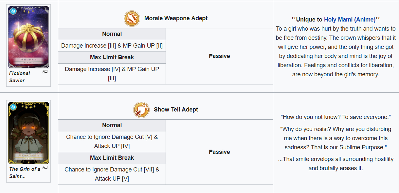
Task: Click Normal header under Morale Weapon Adept
Action: (x=112, y=34)
